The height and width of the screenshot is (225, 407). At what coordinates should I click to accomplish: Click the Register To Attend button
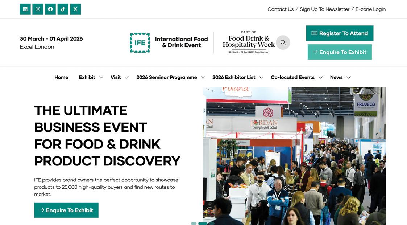pyautogui.click(x=340, y=33)
